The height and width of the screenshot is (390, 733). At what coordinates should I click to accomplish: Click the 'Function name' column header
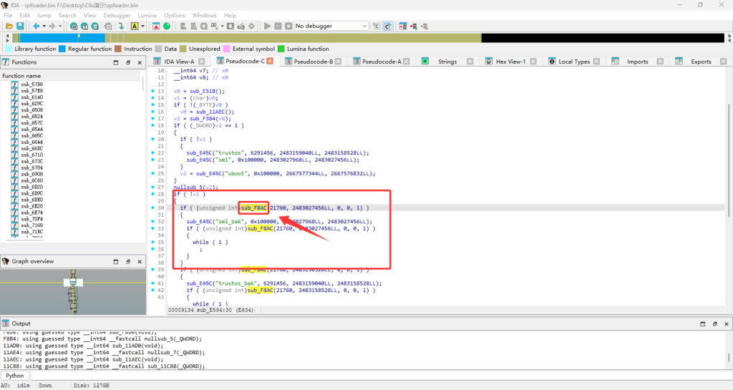point(71,76)
